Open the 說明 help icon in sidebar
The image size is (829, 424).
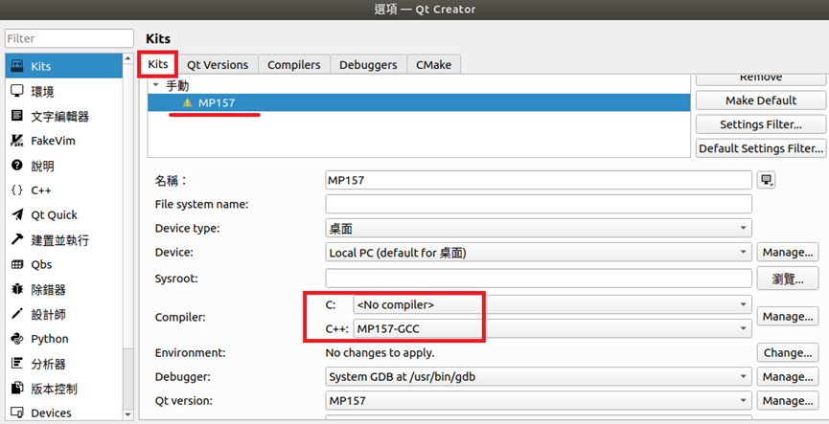pos(17,166)
